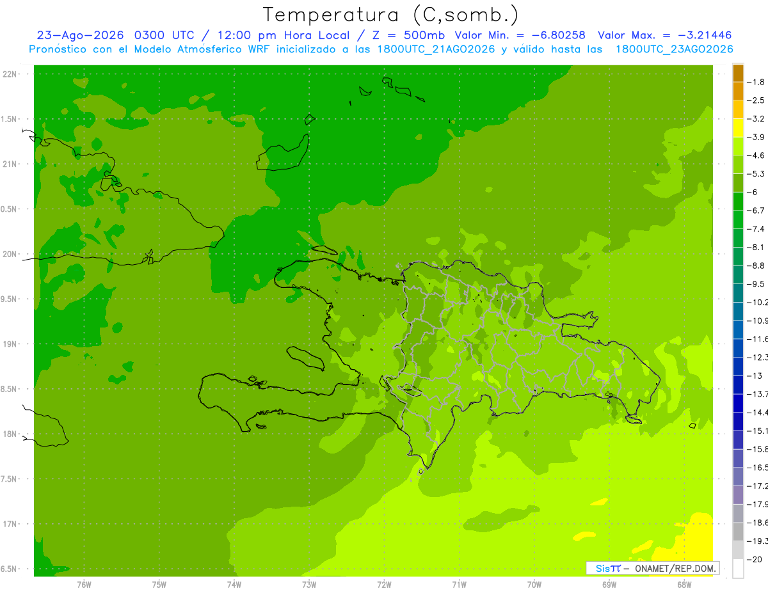Click the legend value "-8.1"
Image resolution: width=768 pixels, height=593 pixels.
point(756,248)
